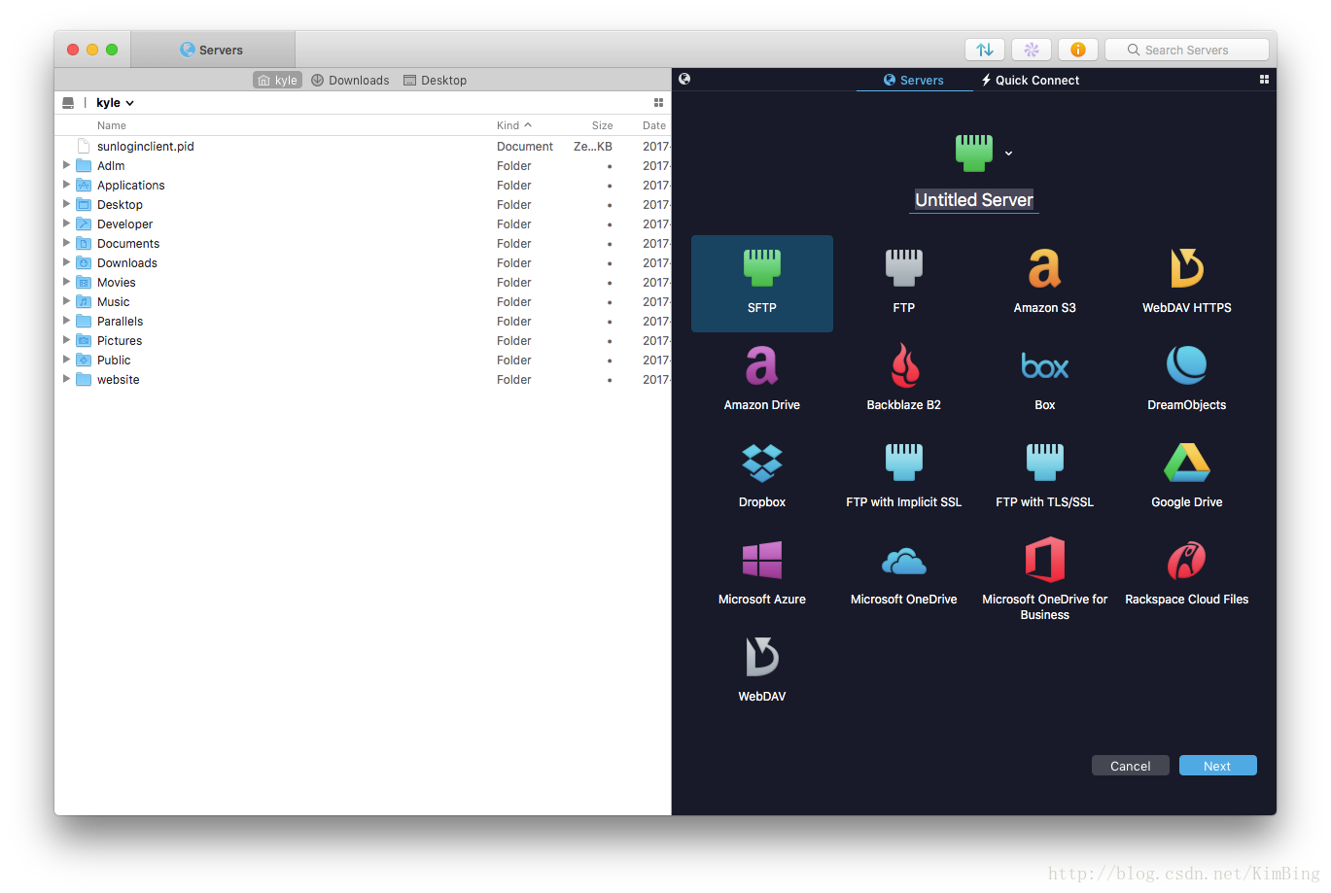The image size is (1331, 893).
Task: Click the large green server icon
Action: pyautogui.click(x=974, y=153)
